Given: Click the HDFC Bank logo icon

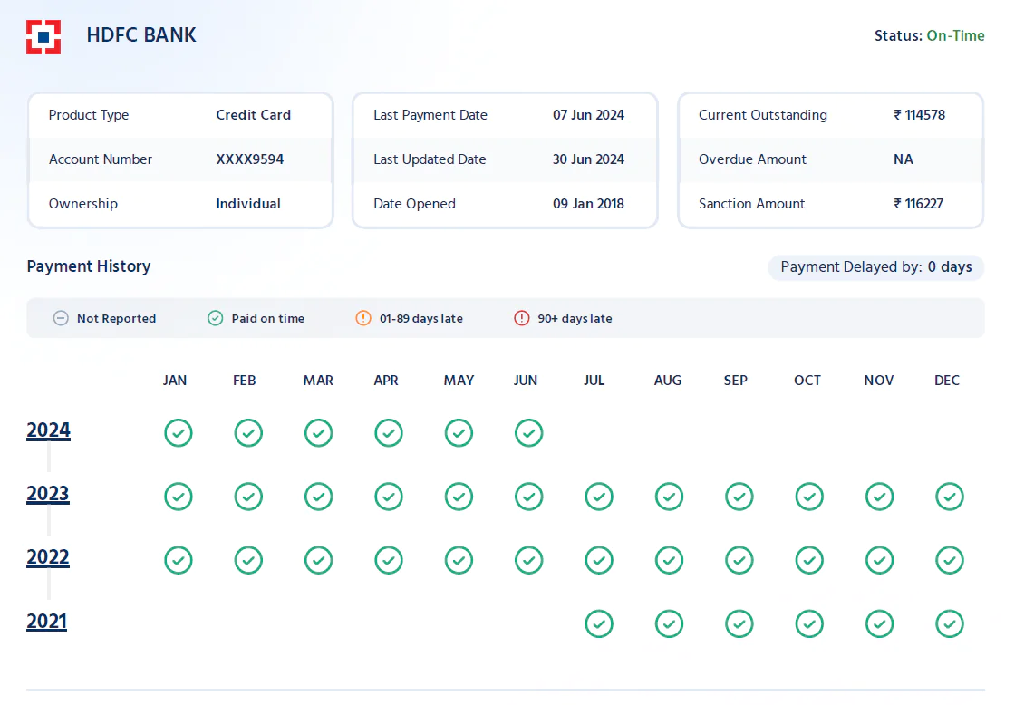Looking at the screenshot, I should [43, 37].
